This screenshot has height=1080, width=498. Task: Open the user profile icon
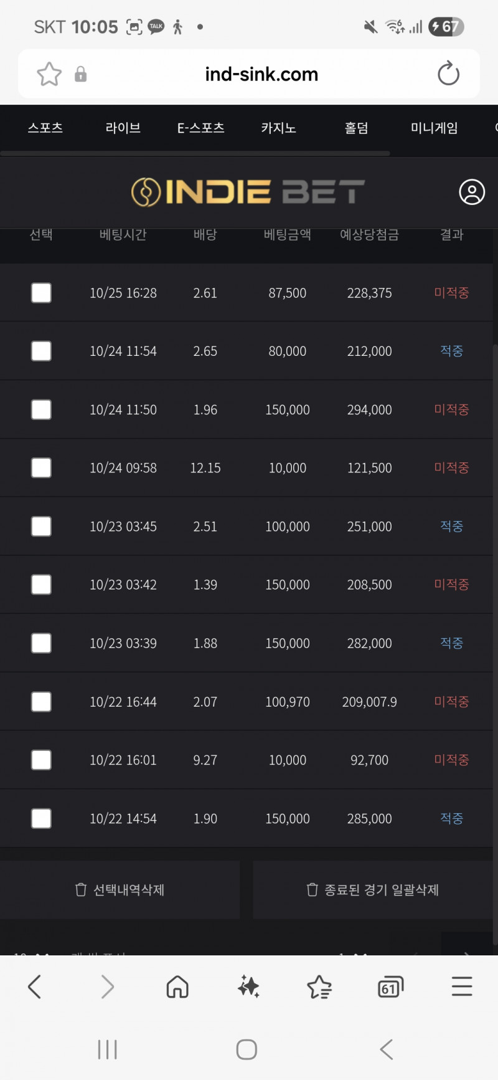pos(472,192)
